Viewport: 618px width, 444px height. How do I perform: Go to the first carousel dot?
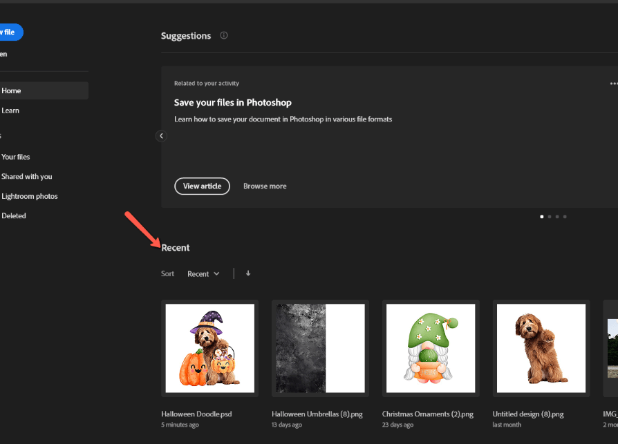541,217
